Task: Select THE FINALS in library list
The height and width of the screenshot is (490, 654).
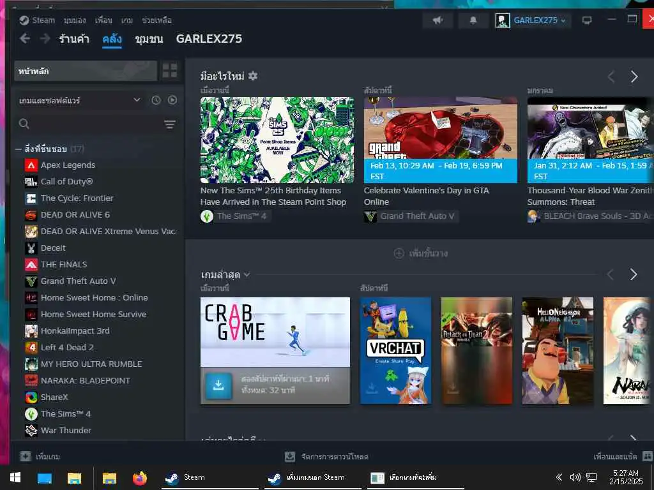Action: [x=64, y=265]
